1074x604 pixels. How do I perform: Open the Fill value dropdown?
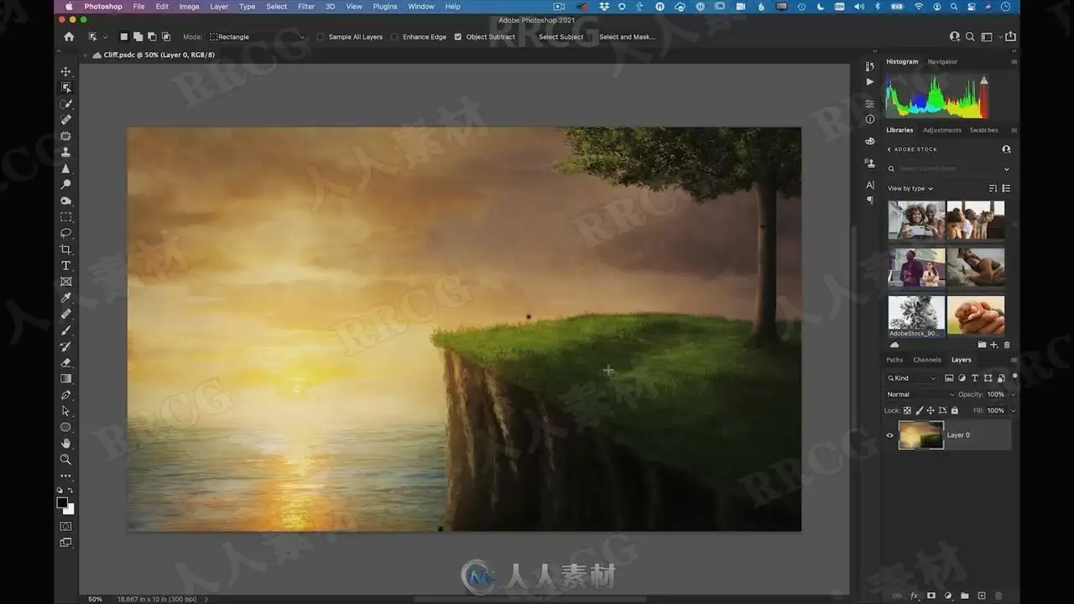1013,411
